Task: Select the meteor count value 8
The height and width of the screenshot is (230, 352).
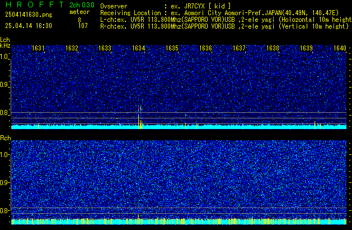Action: tap(79, 20)
